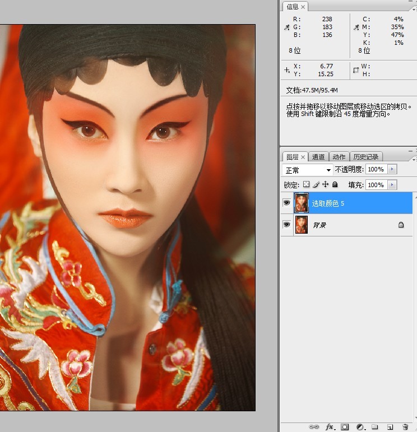Open the 正常 blend mode dropdown

pos(307,170)
